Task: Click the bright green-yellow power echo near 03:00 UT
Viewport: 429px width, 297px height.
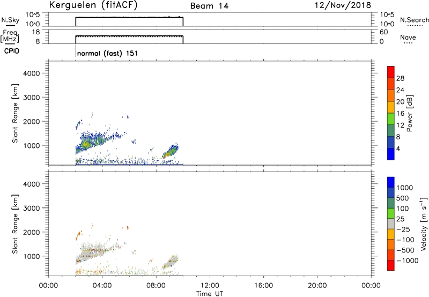Action: pos(86,144)
